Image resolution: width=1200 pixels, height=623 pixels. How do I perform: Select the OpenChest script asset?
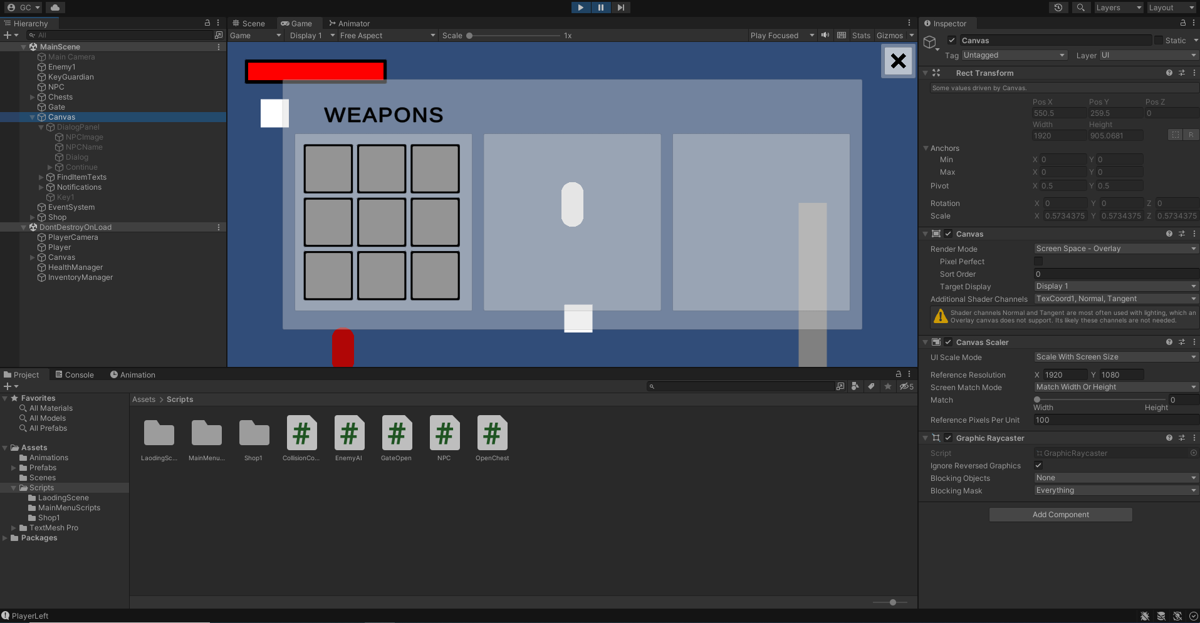(492, 438)
